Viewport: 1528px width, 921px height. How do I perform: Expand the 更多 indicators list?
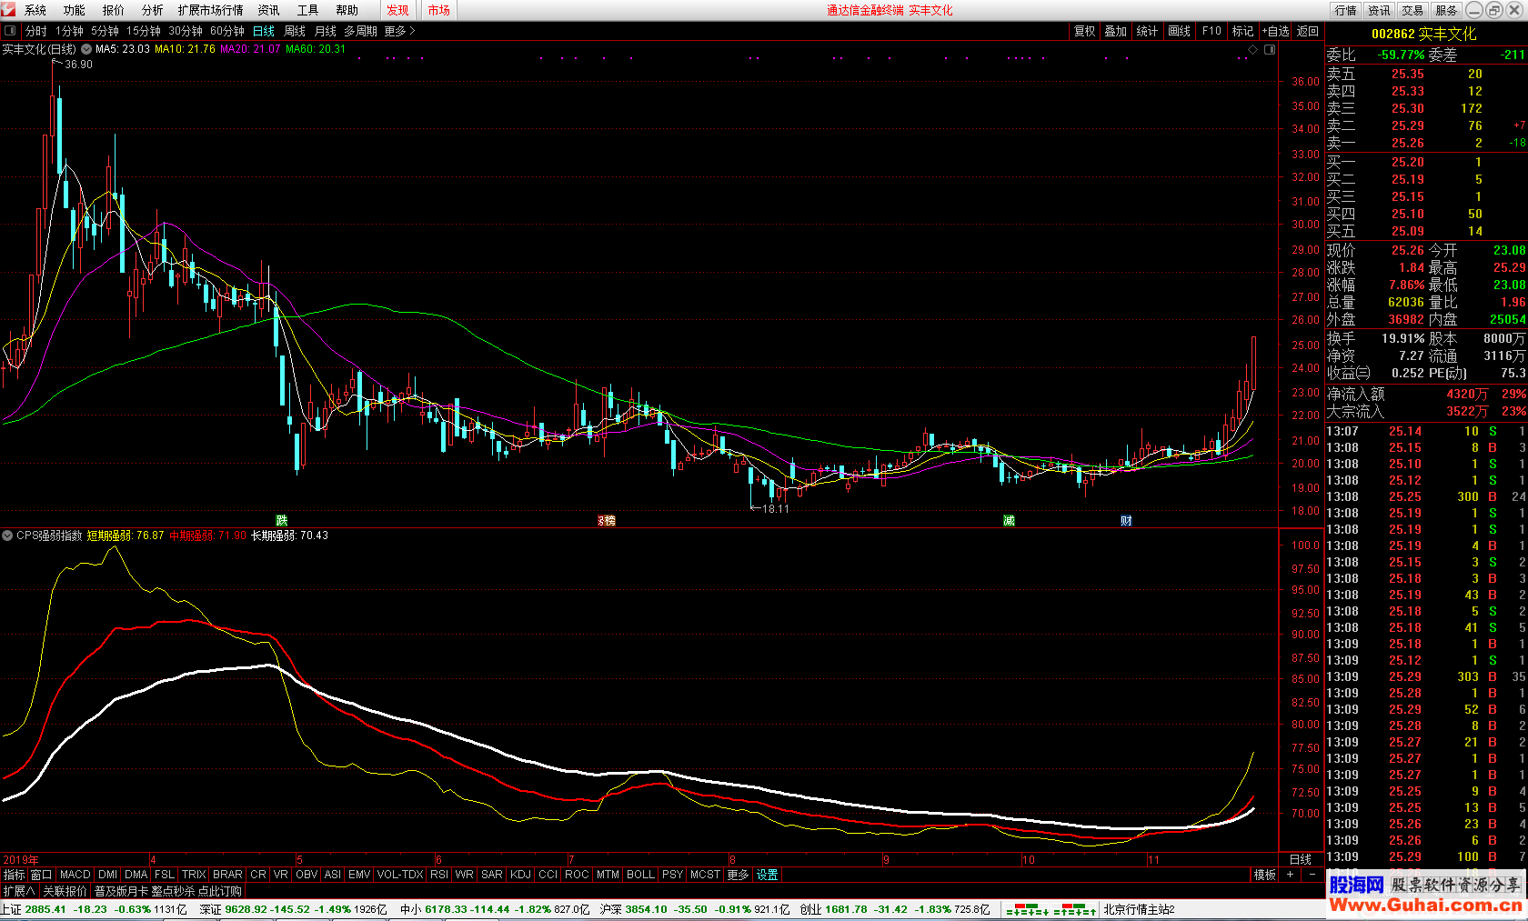pyautogui.click(x=738, y=875)
